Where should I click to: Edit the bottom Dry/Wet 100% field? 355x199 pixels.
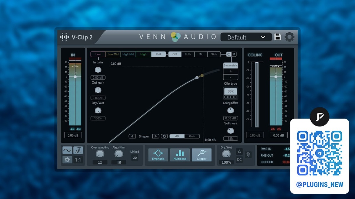pyautogui.click(x=226, y=162)
